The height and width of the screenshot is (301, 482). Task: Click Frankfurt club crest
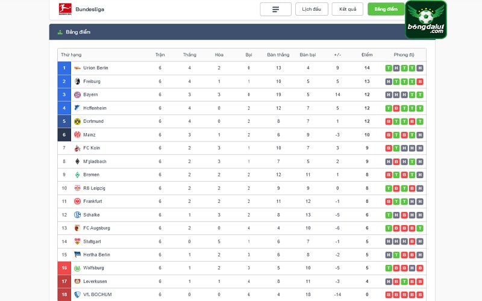[x=78, y=201]
